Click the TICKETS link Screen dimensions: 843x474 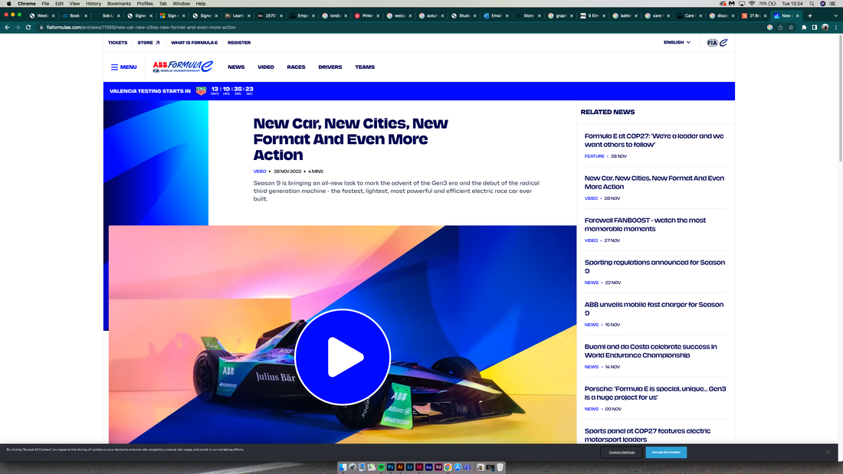[x=118, y=42]
